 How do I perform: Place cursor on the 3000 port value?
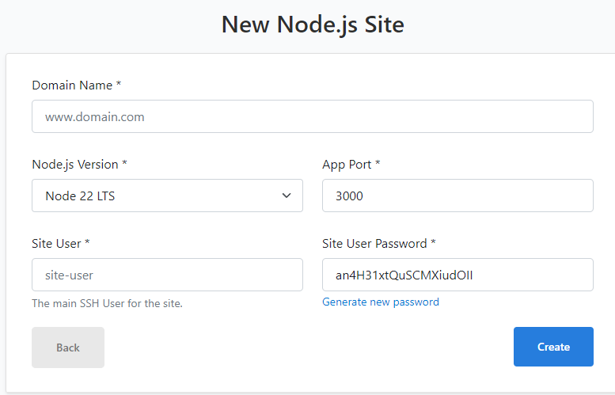pos(349,196)
